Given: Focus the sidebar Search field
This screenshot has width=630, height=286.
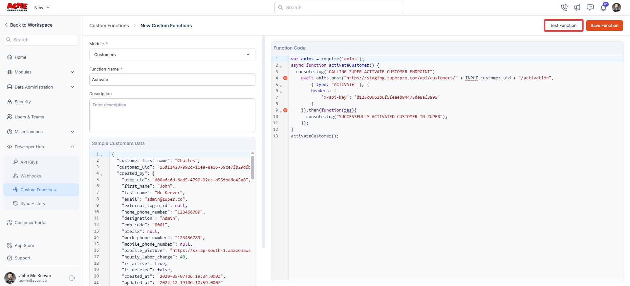Looking at the screenshot, I should 41,40.
